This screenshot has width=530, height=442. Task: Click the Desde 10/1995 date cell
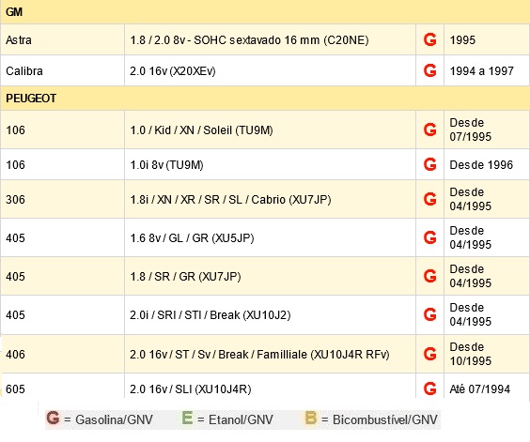[487, 354]
